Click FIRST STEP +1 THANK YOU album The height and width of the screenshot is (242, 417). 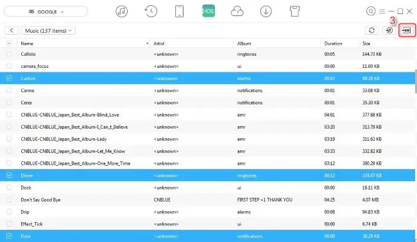click(x=264, y=200)
